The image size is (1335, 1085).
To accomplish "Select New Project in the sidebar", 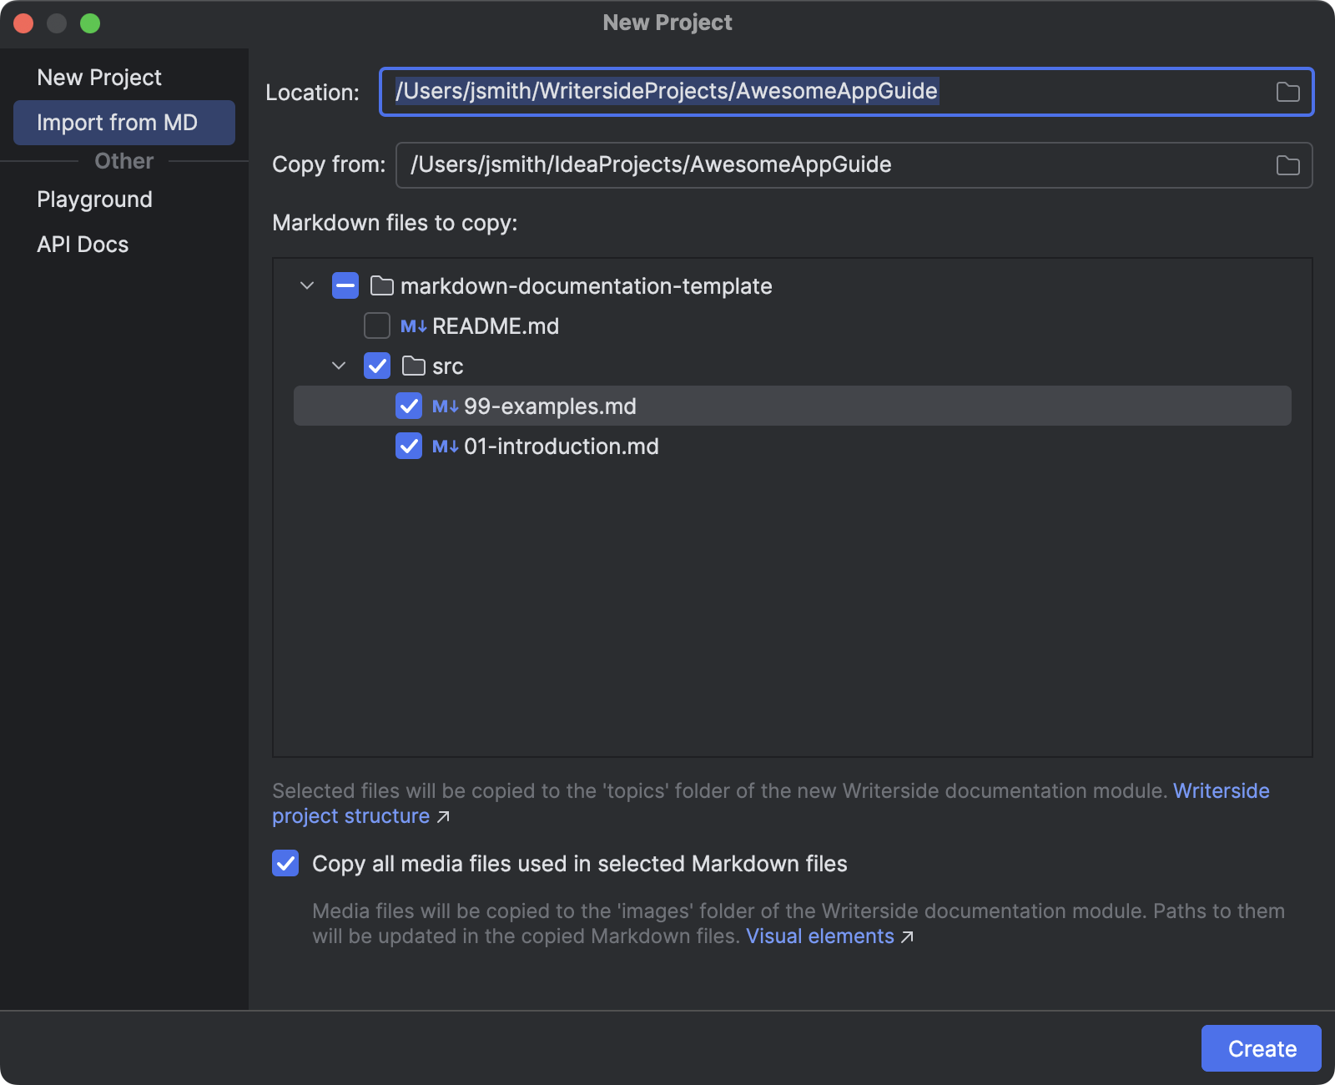I will (x=99, y=78).
